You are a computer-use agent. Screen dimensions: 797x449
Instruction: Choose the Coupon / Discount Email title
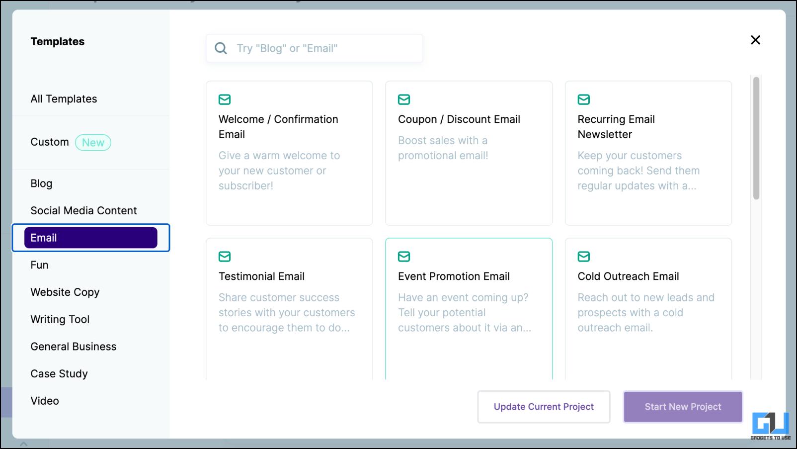[459, 119]
